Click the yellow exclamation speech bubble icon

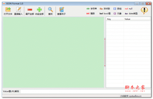144,11
